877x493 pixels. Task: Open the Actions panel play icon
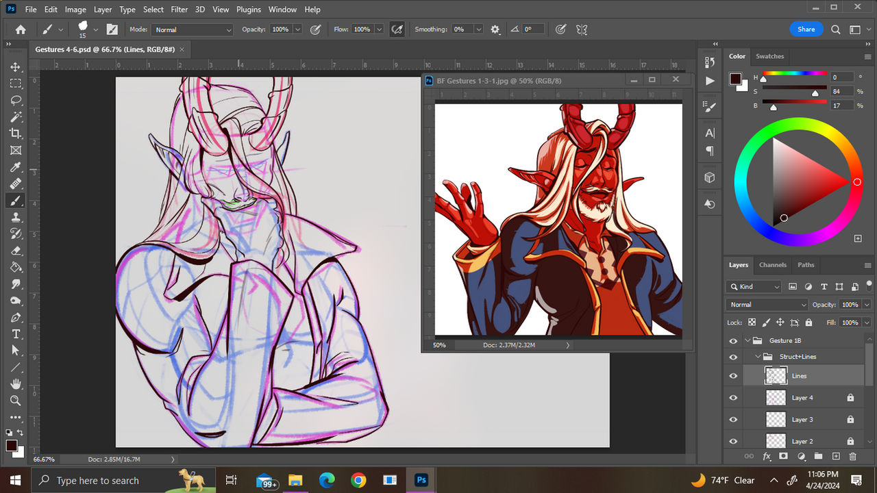710,81
